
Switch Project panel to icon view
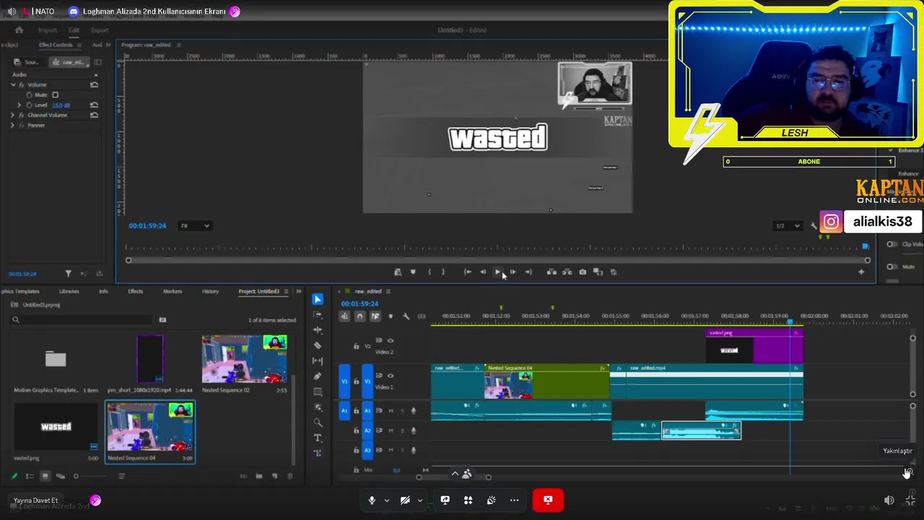coord(45,476)
